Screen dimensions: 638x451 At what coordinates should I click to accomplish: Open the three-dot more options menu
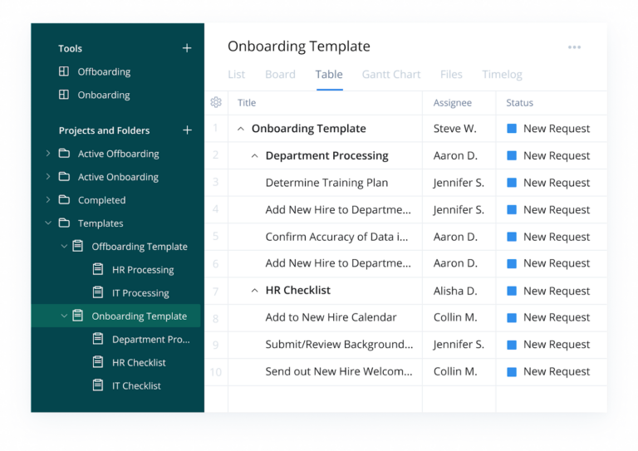(x=575, y=47)
